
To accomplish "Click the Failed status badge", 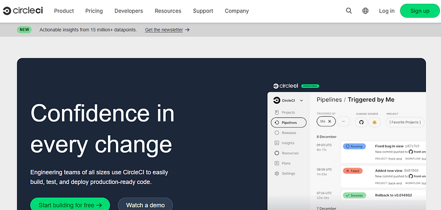I will [x=352, y=171].
